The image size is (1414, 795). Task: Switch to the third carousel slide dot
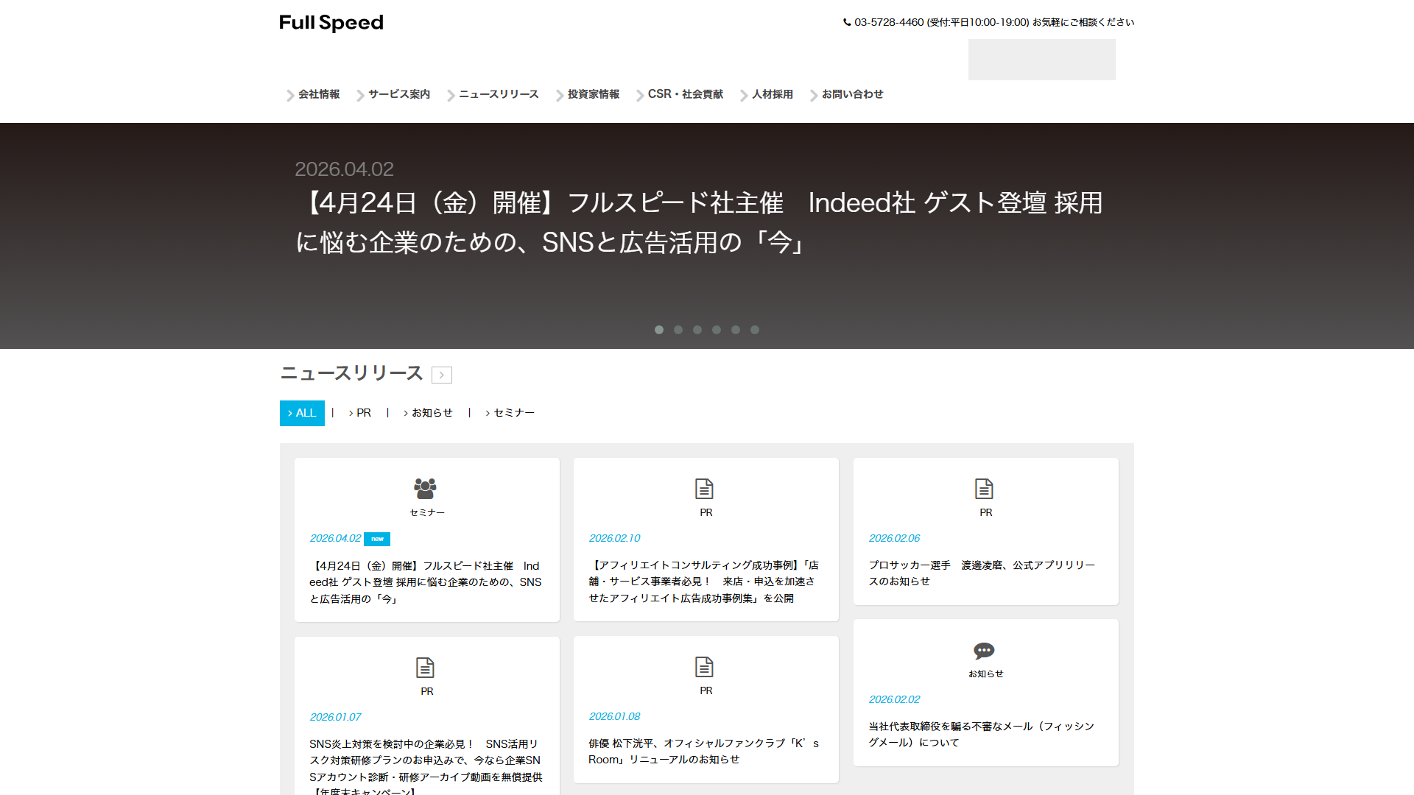[x=697, y=330]
